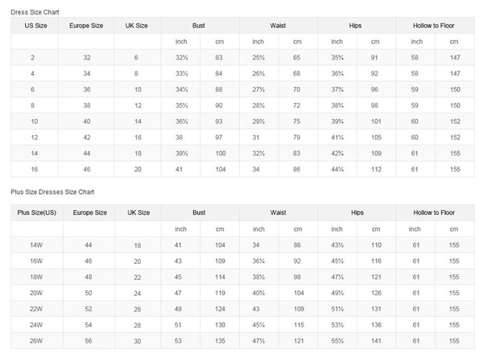Click the 100 cm bust value
The image size is (483, 358).
(221, 154)
